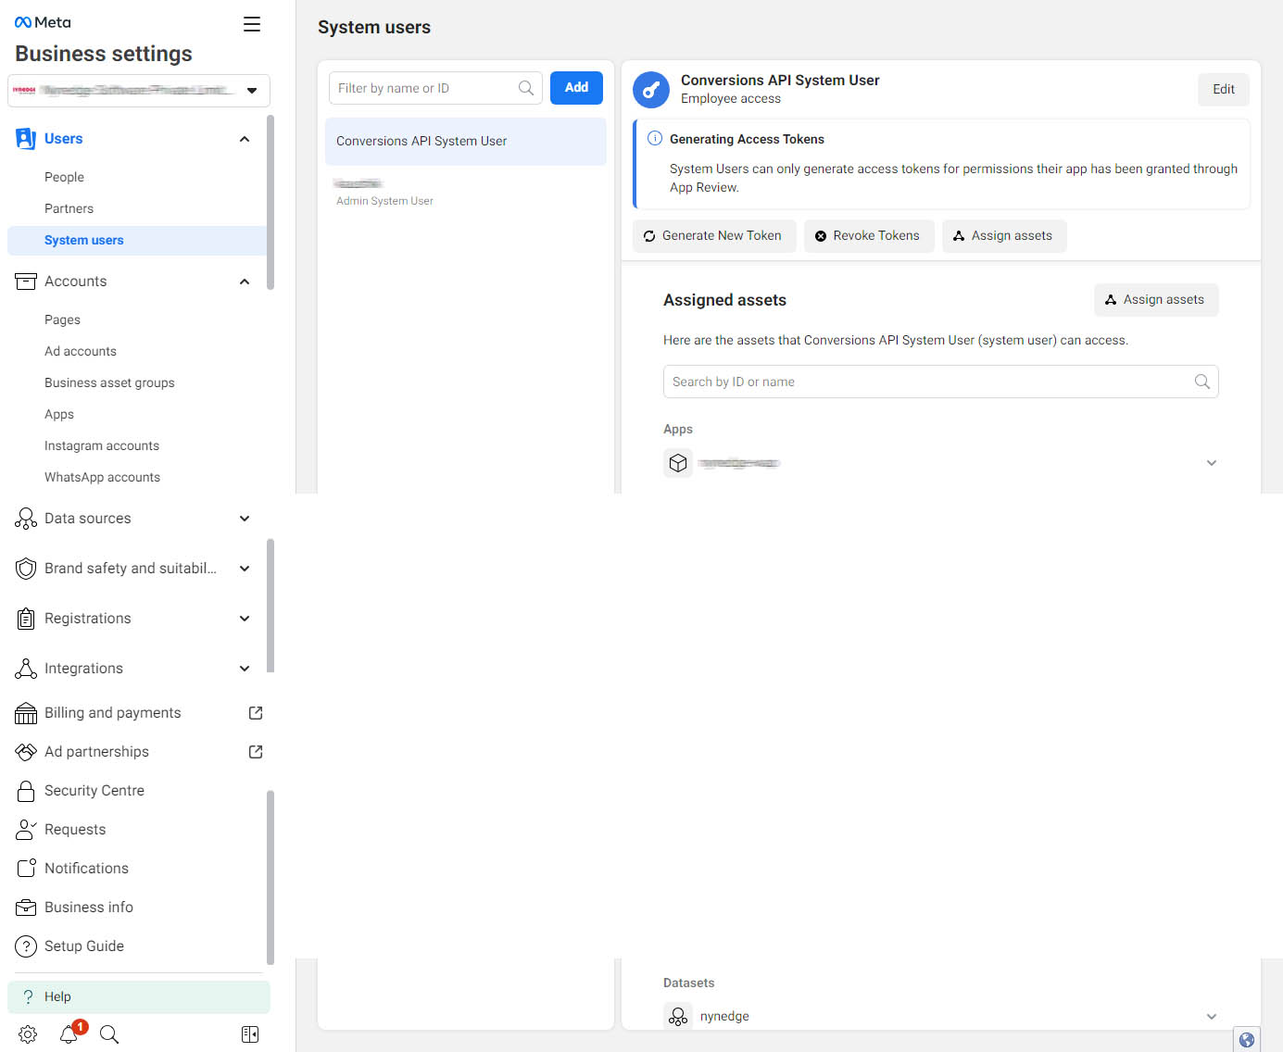Open the People page
The image size is (1283, 1052).
(64, 177)
